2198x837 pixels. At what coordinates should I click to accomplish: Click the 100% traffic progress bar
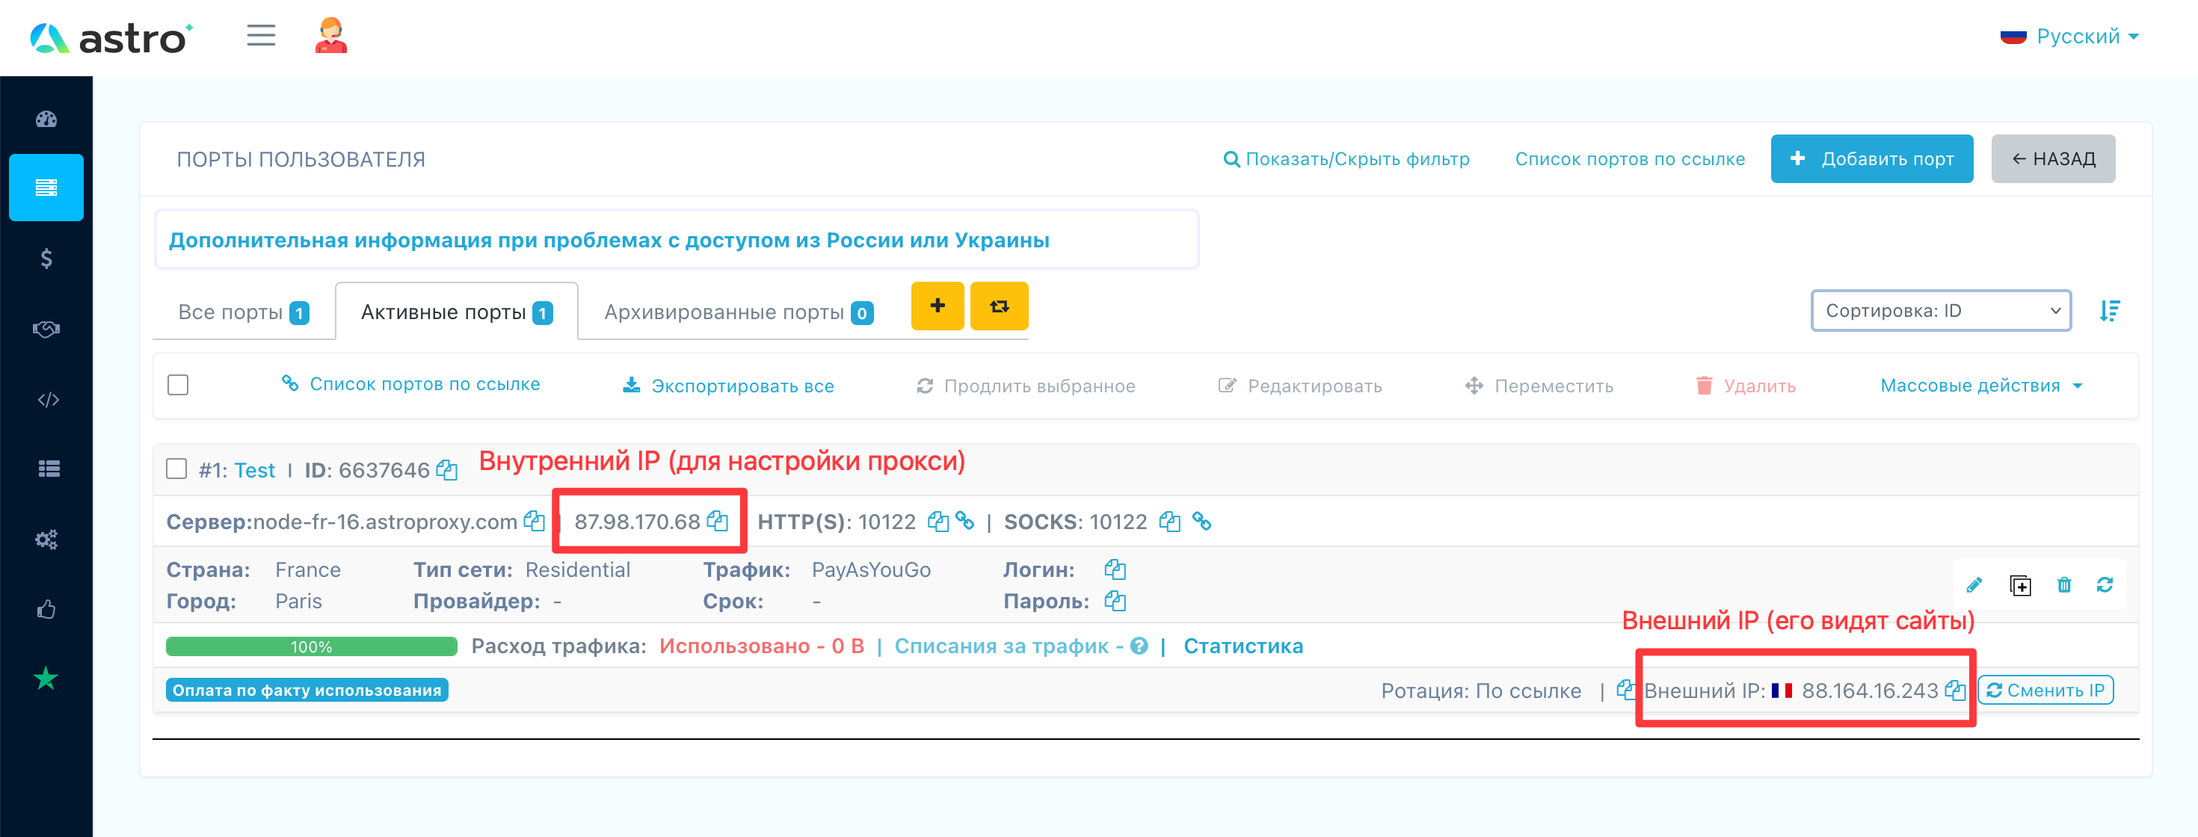coord(312,646)
